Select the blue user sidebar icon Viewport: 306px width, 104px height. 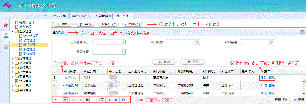(x=6, y=35)
